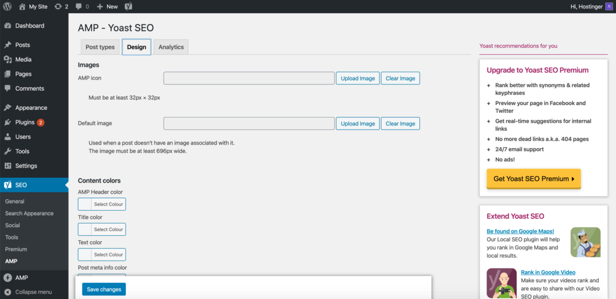Screen dimensions: 616x299
Task: Click the Default image text field
Action: pyautogui.click(x=248, y=124)
